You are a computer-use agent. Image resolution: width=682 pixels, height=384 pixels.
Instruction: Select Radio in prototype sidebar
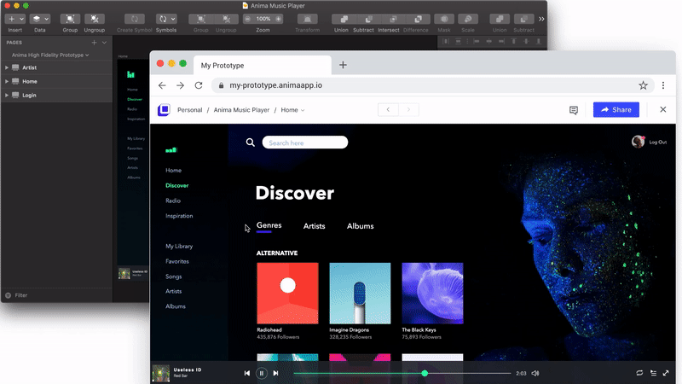click(173, 201)
